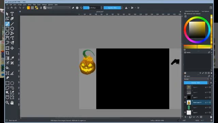Screen dimensions: 218x123
Task: Select the Elliptical Selection tool
Action: [12, 83]
